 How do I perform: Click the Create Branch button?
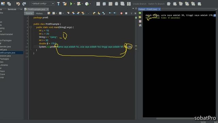[139, 4]
